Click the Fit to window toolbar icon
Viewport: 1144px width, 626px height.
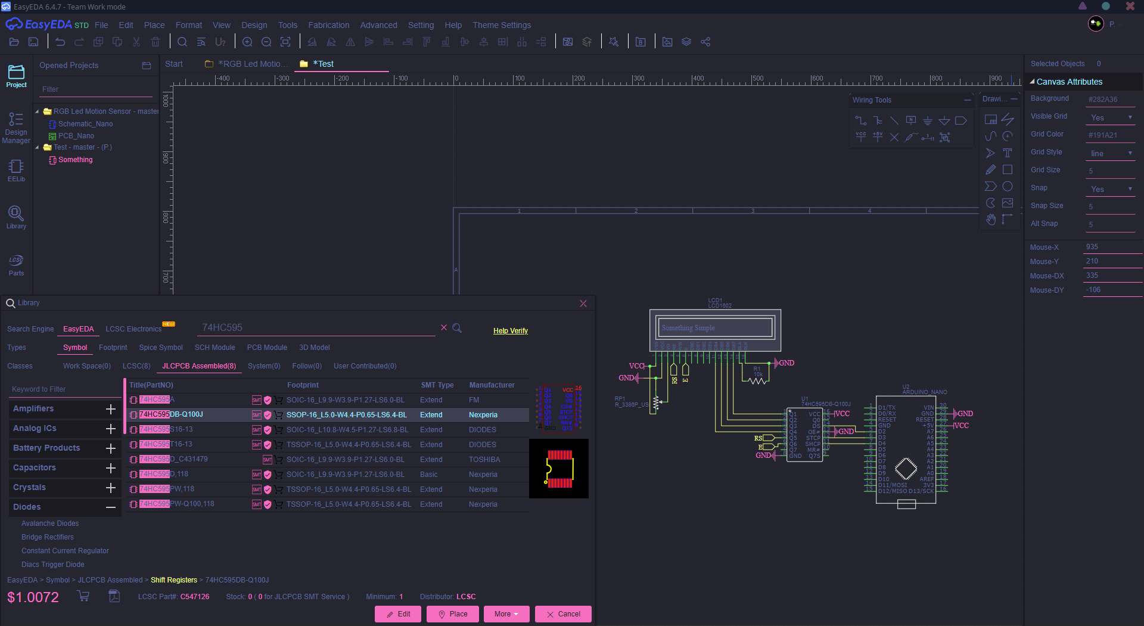(x=285, y=42)
